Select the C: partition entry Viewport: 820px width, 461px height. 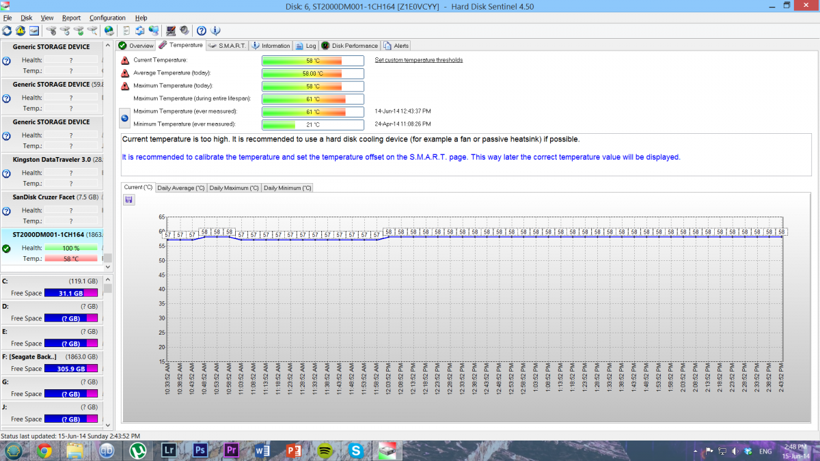[x=52, y=287]
